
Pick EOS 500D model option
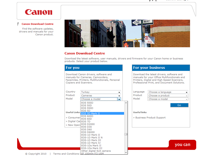87,103
